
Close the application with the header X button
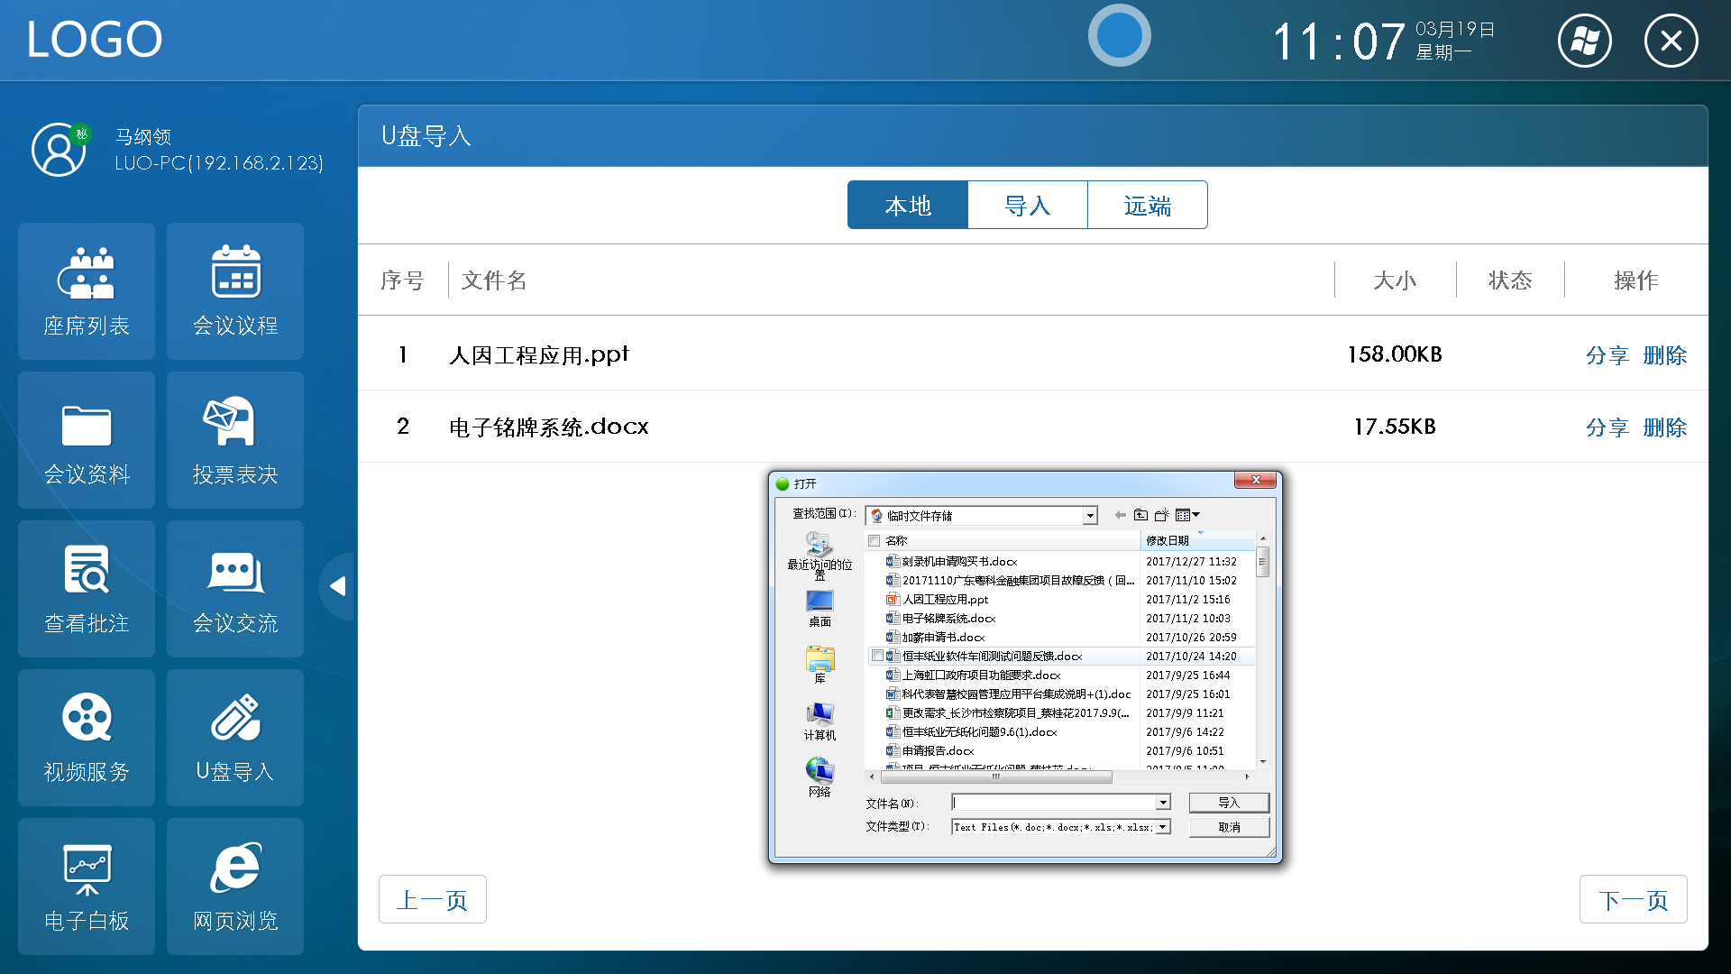pos(1671,41)
